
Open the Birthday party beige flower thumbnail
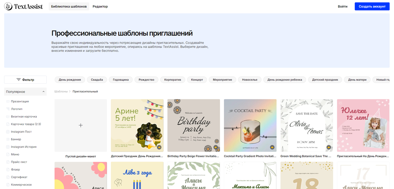click(x=194, y=125)
